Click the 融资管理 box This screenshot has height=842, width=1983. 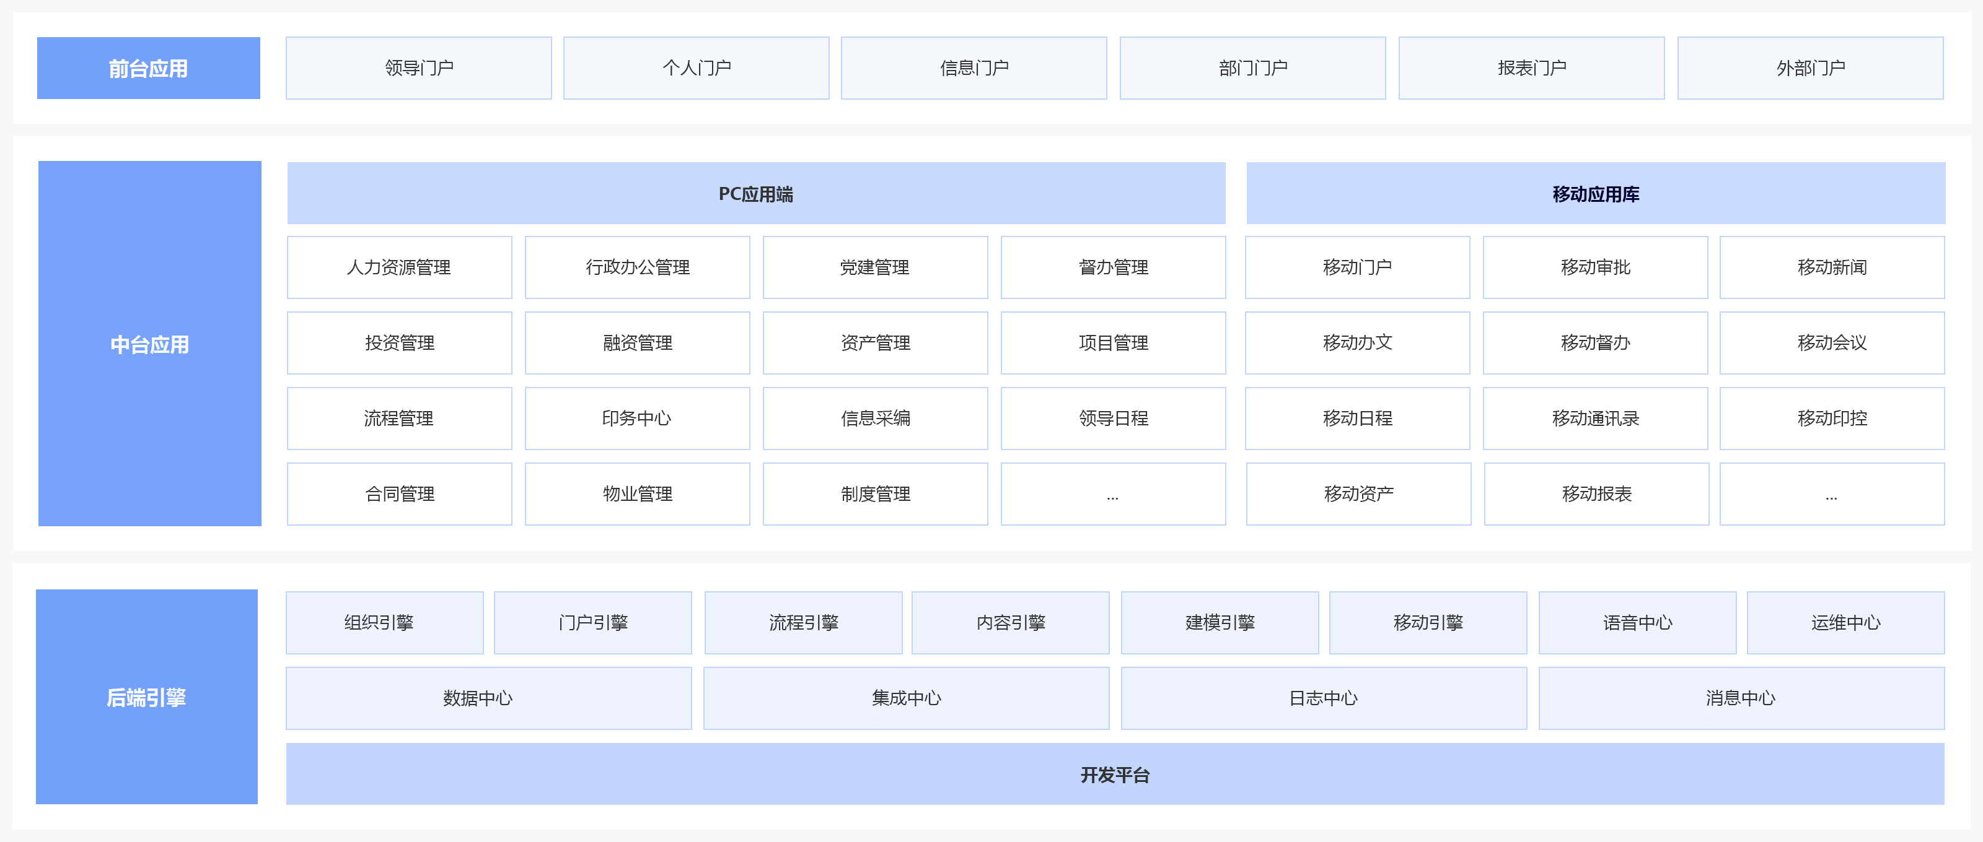click(x=636, y=342)
